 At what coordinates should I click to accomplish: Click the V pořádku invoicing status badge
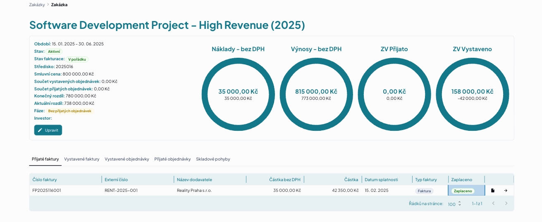[77, 59]
